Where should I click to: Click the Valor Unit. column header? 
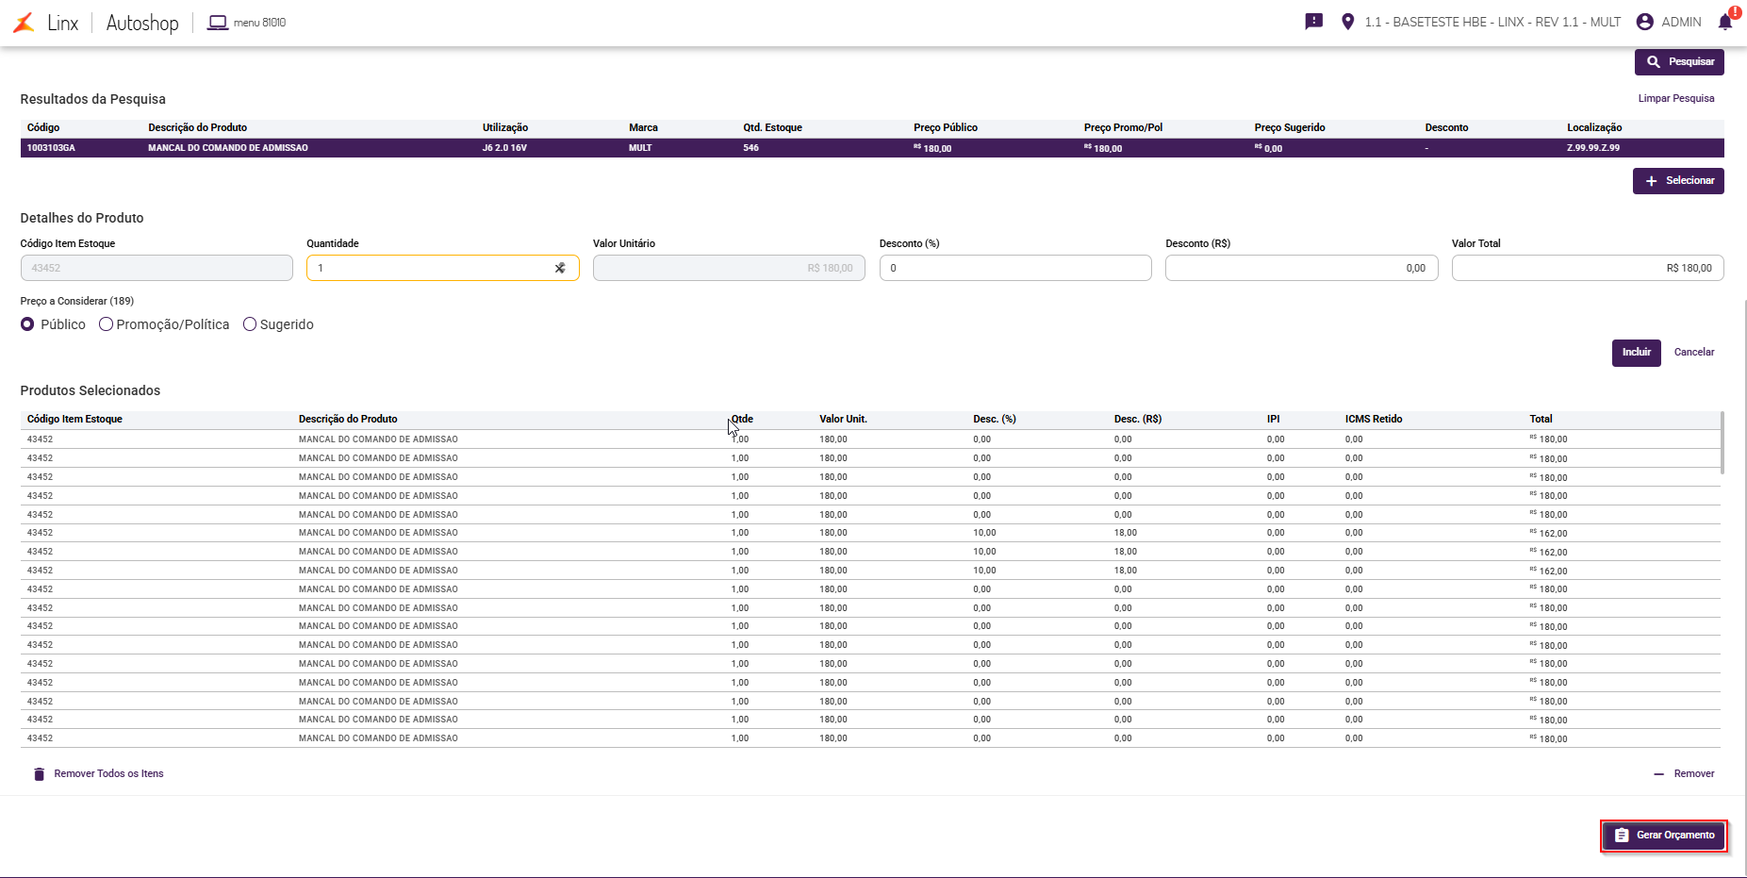[843, 420]
